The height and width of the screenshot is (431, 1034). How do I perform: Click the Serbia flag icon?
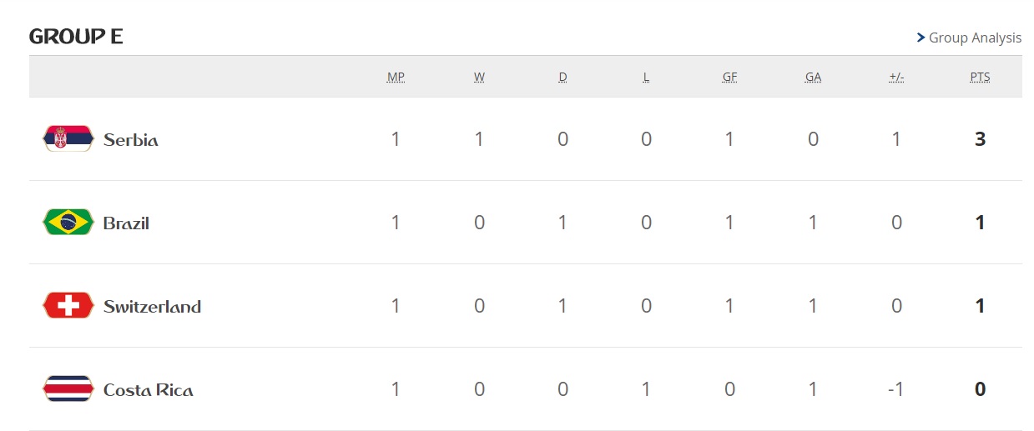point(68,138)
